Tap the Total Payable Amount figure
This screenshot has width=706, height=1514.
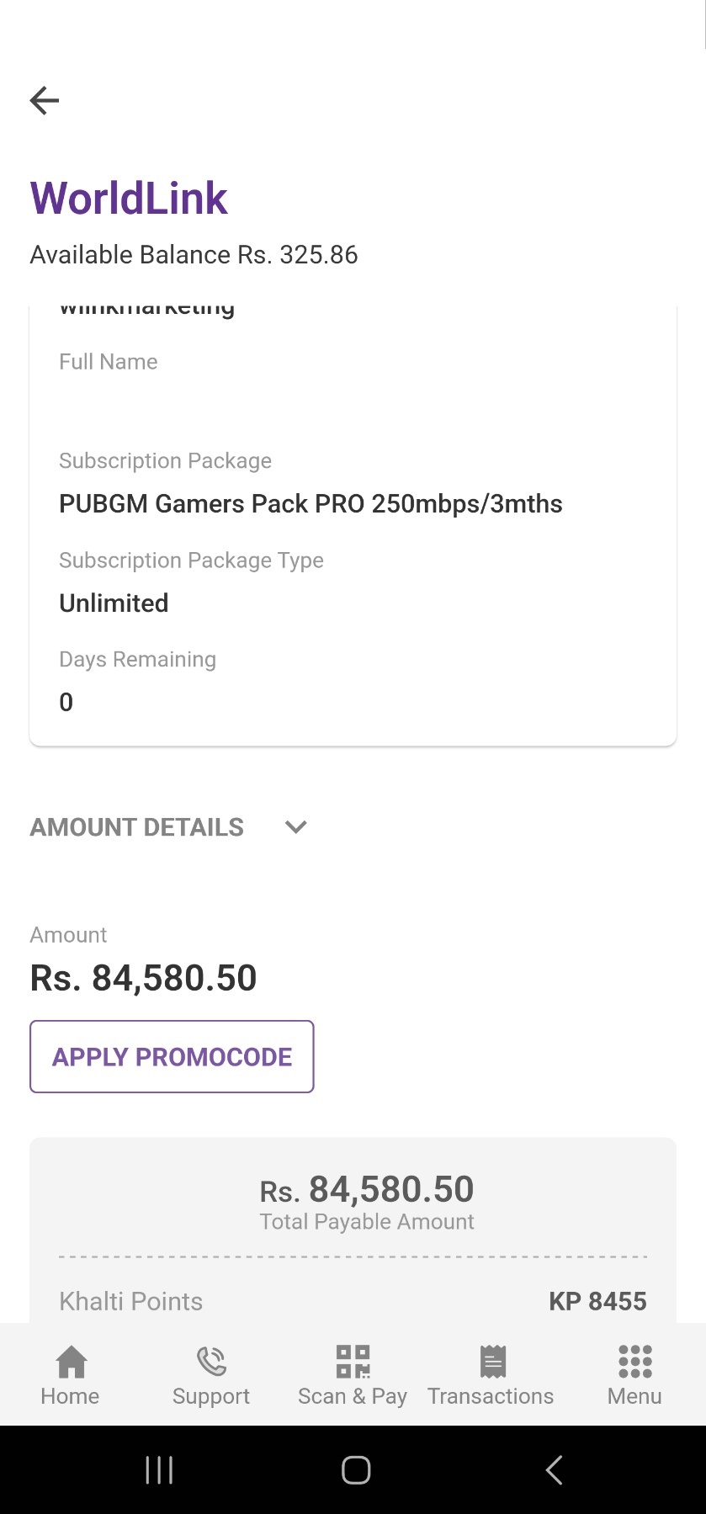pyautogui.click(x=367, y=1190)
